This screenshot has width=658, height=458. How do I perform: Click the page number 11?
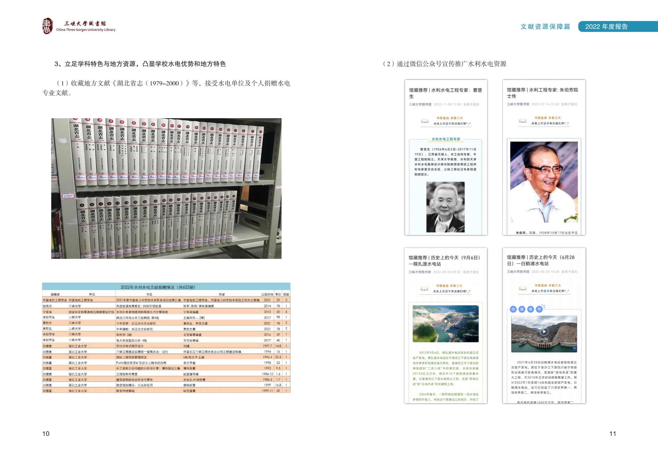coord(613,434)
